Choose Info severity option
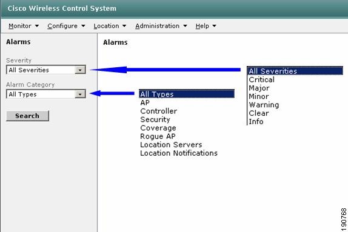Image resolution: width=348 pixels, height=232 pixels. coord(256,122)
